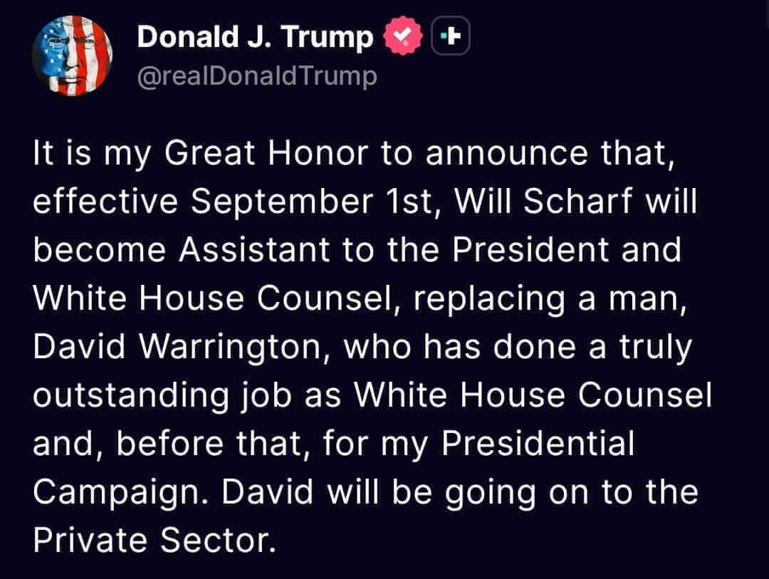
Task: Click the word "Campaign." in post
Action: pyautogui.click(x=117, y=493)
